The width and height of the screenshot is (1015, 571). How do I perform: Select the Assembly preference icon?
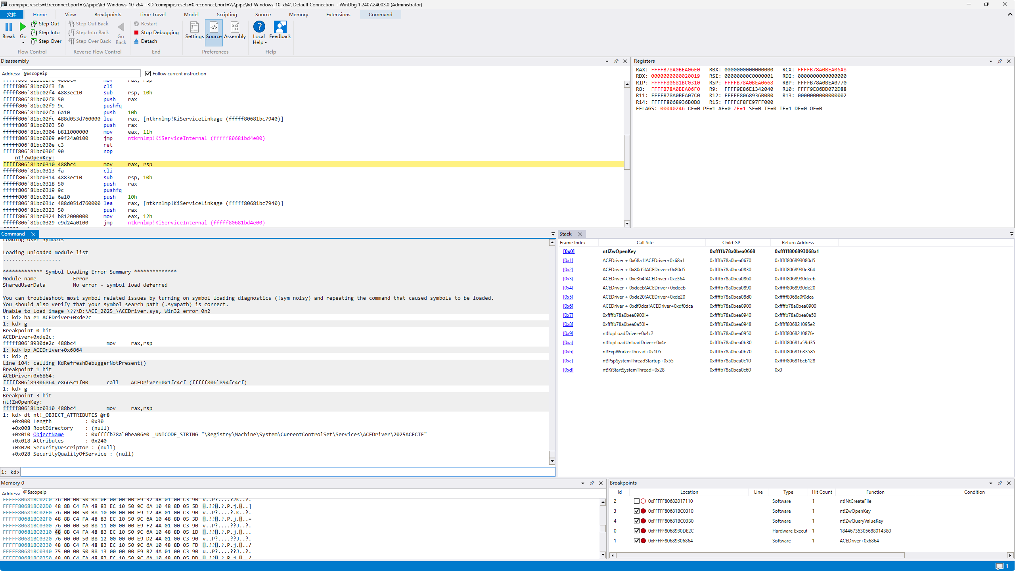tap(235, 27)
